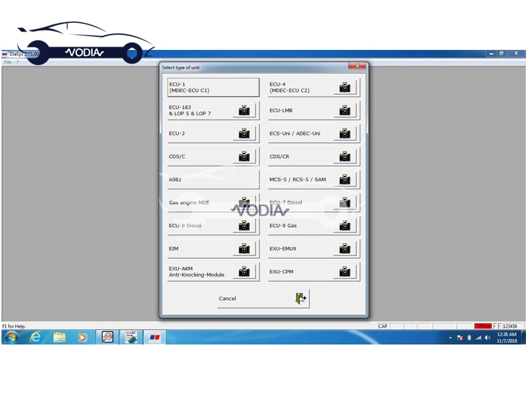Open the File menu in DiaSys
Screen dimensions: 526x394
(x=8, y=62)
